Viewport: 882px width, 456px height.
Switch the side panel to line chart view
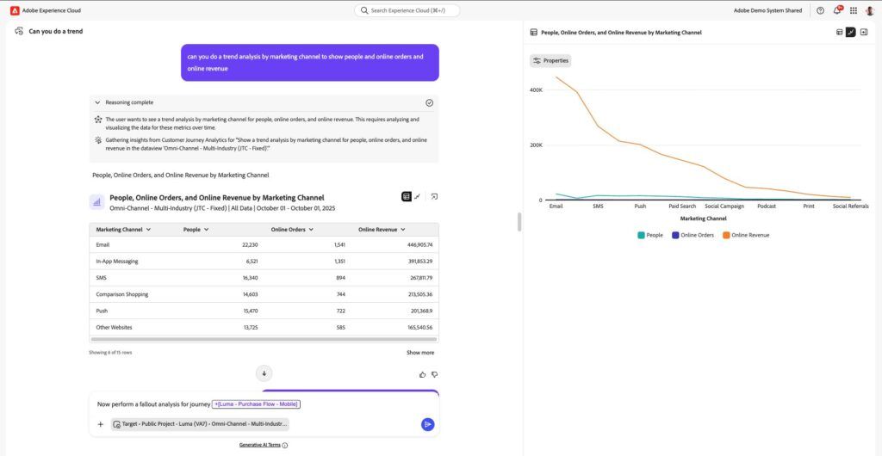point(850,33)
